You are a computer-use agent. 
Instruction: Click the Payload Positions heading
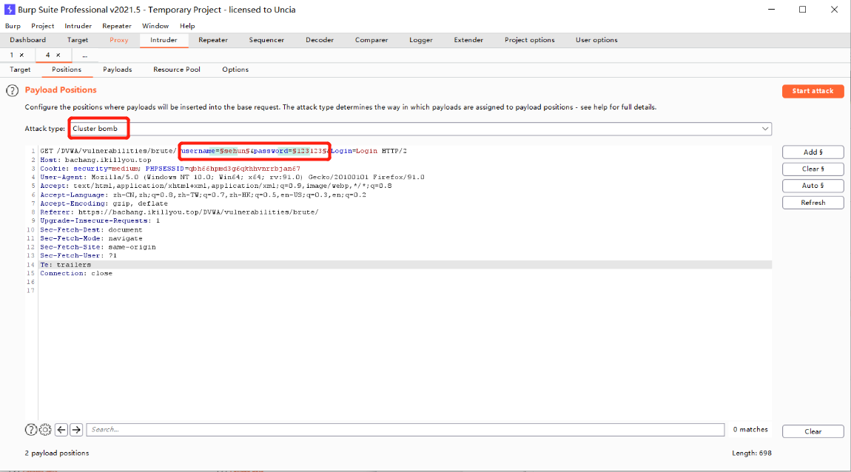coord(61,90)
